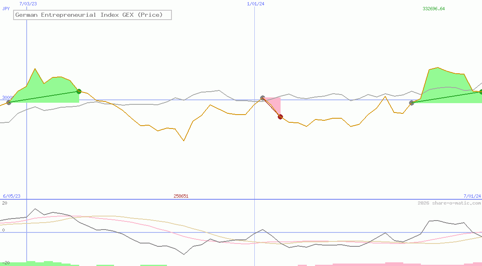Image resolution: width=482 pixels, height=266 pixels.
Task: Select the 7/03/23 date label
Action: (x=28, y=4)
